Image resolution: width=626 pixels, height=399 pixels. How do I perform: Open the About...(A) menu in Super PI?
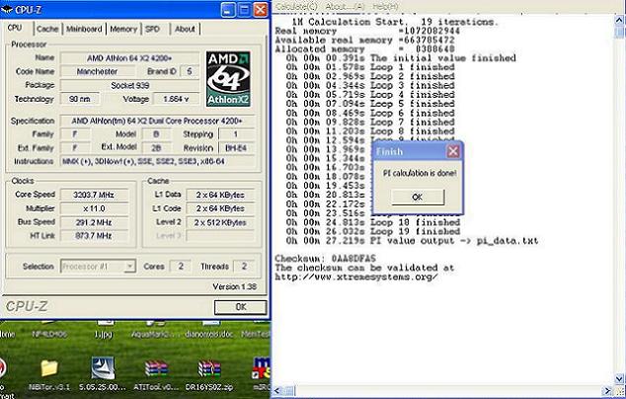point(345,6)
